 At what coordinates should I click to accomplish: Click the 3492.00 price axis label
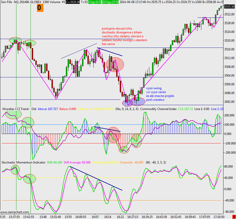pos(229,102)
